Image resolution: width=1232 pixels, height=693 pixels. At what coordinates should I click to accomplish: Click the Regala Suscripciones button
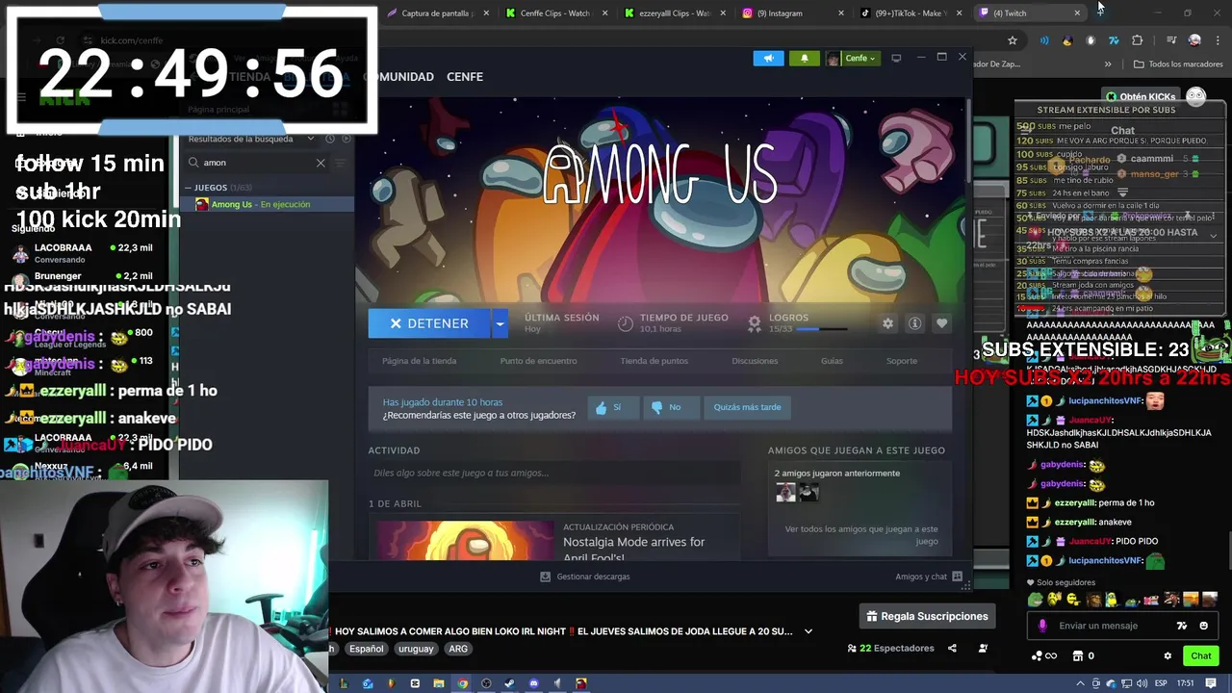point(927,616)
